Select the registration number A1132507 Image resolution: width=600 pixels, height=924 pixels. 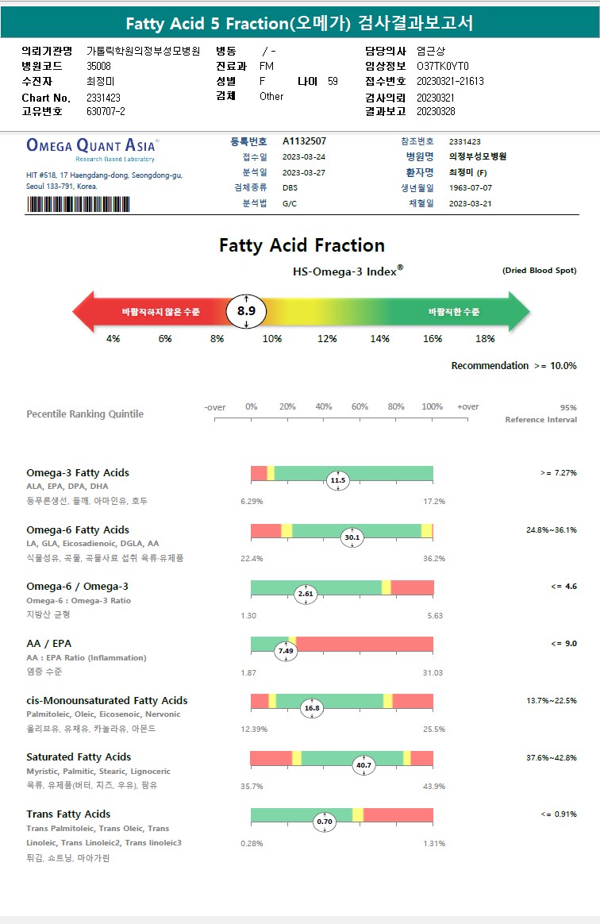[x=304, y=141]
